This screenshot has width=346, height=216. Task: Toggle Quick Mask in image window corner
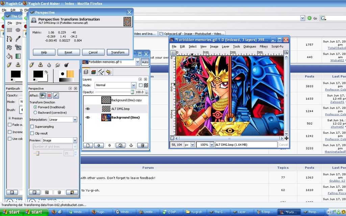tap(172, 138)
